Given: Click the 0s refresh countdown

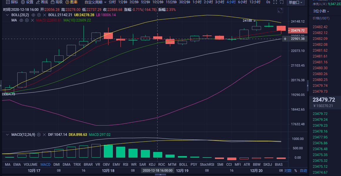Looking at the screenshot, I should pyautogui.click(x=268, y=2).
